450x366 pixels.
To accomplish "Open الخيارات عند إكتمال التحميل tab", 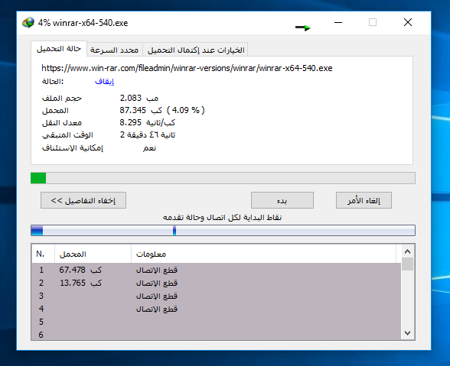I will pyautogui.click(x=196, y=50).
